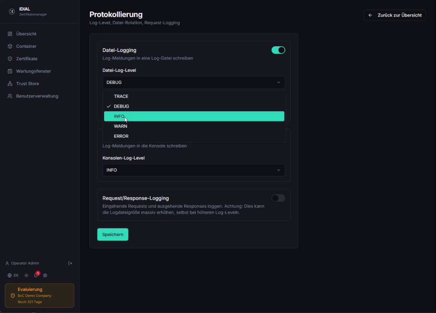Click the DE language label
Screen dimensions: 436x313
(16, 275)
